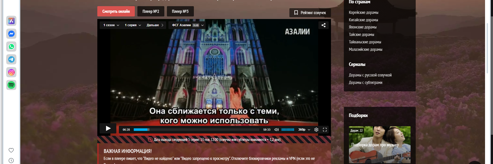Adjust the volume level bars
Image resolution: width=493 pixels, height=164 pixels.
[x=288, y=130]
